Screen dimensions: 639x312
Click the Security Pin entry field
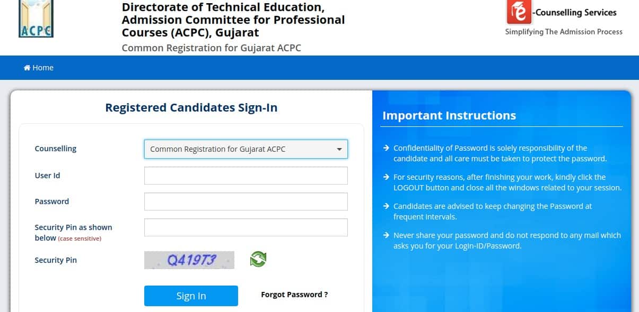(246, 227)
